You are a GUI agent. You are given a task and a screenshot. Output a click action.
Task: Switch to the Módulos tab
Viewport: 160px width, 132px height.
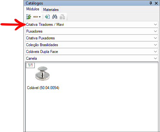(x=33, y=9)
